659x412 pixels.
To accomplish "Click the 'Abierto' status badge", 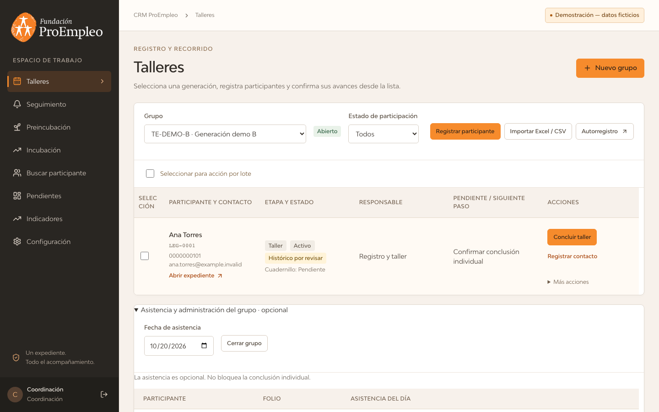I will pos(327,131).
